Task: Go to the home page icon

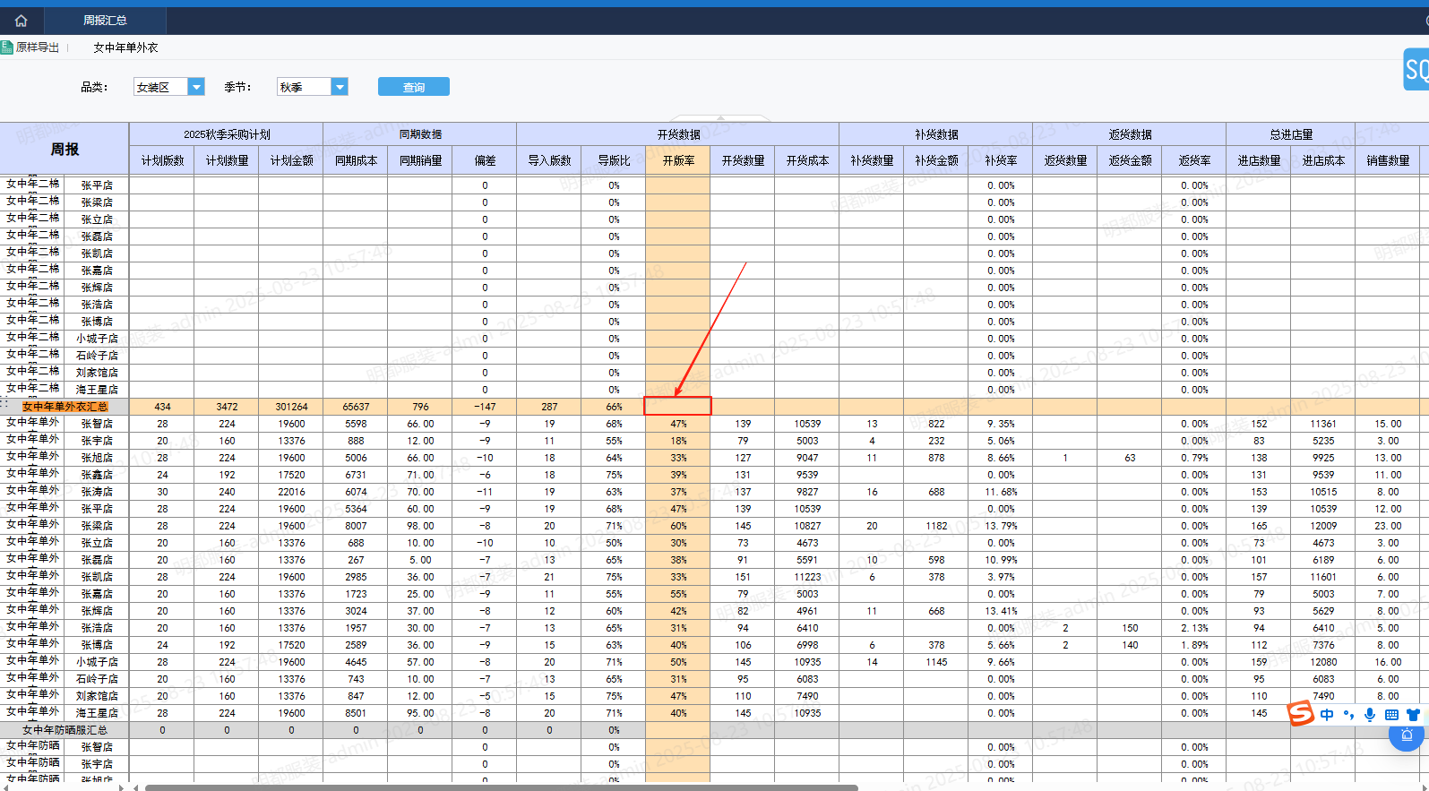Action: click(21, 21)
